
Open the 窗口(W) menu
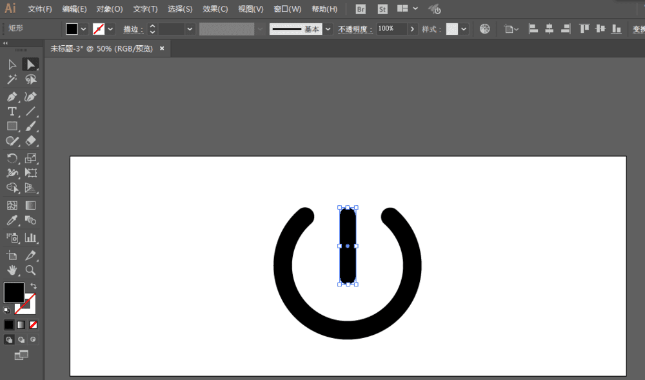288,9
